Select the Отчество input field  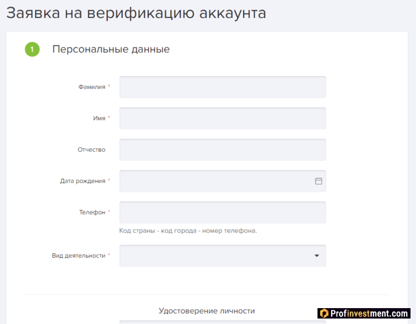pos(223,149)
